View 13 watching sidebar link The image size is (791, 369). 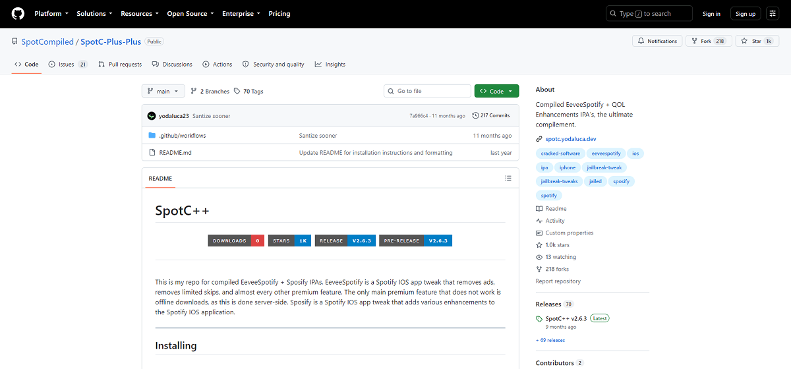pos(556,257)
